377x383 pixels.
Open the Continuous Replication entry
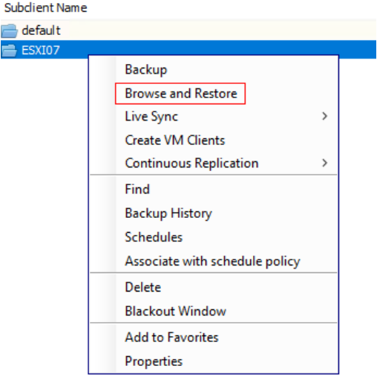click(x=191, y=164)
